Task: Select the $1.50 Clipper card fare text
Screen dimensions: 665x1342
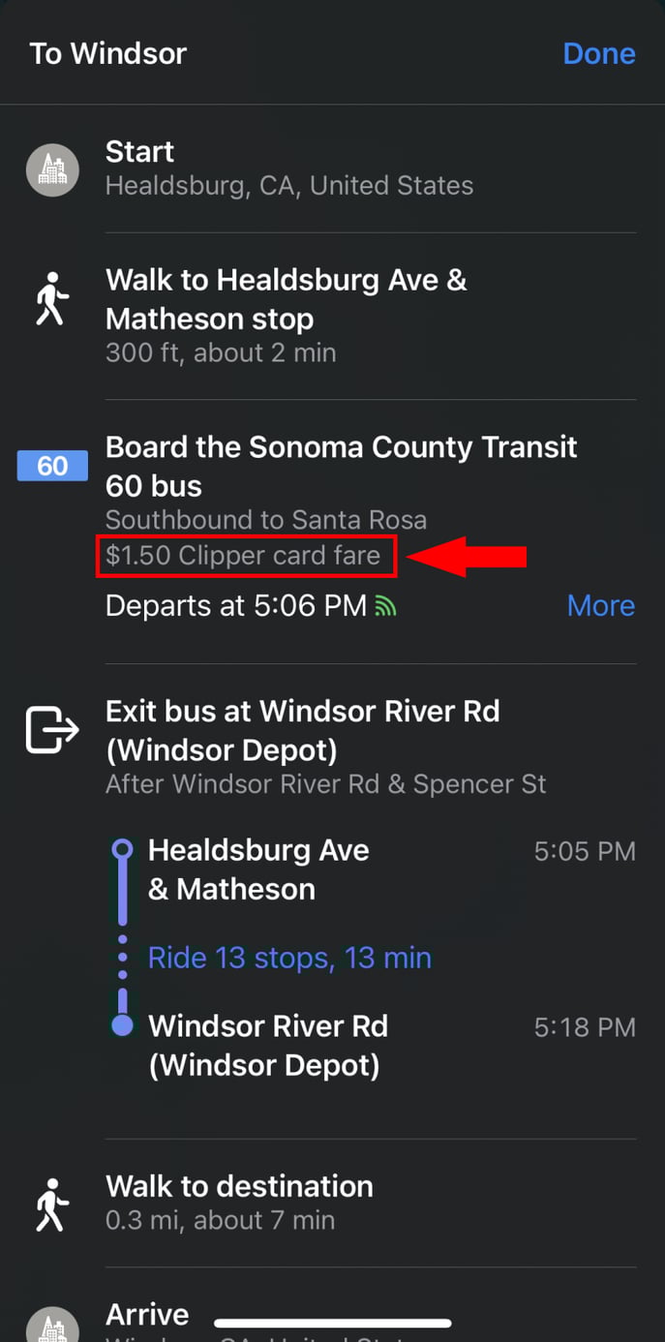Action: point(243,556)
